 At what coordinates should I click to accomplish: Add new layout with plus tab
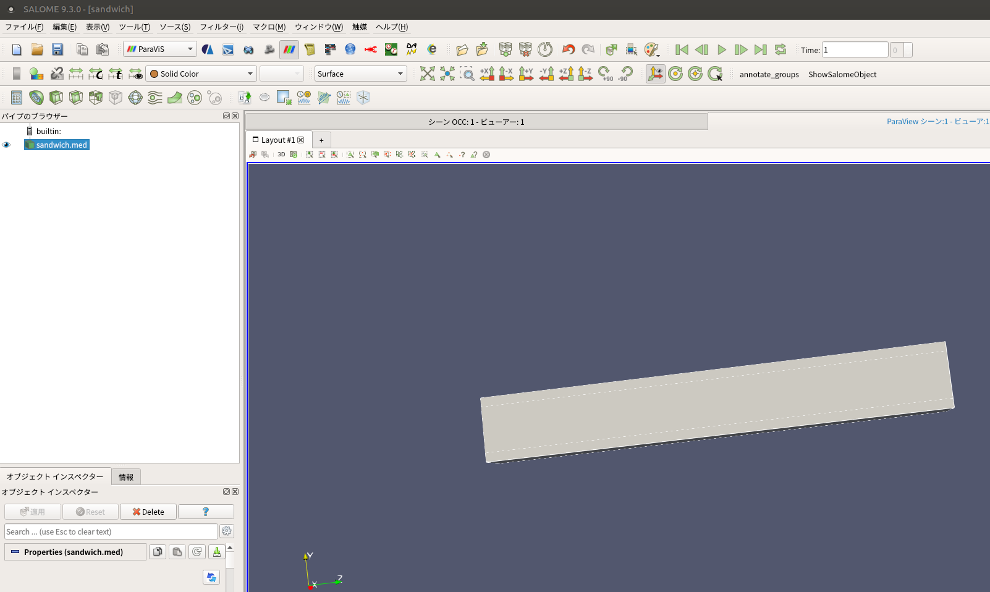[x=321, y=140]
